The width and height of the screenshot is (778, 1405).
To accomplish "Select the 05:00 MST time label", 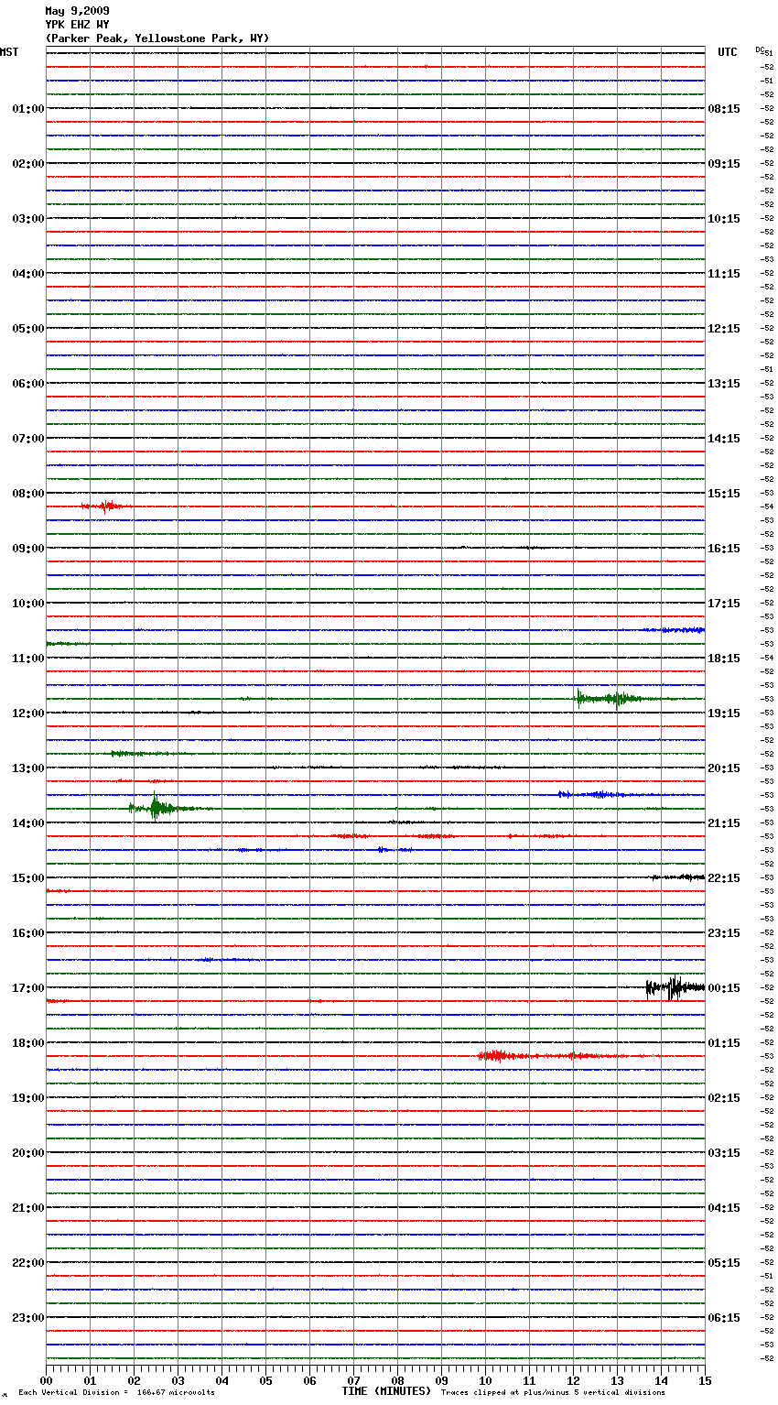I will 28,329.
